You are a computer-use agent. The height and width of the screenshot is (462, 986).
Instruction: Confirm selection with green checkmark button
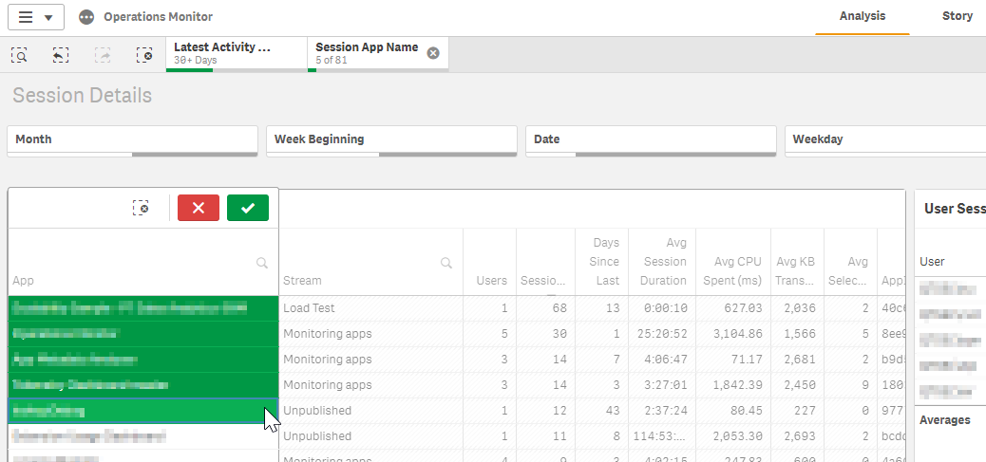248,208
